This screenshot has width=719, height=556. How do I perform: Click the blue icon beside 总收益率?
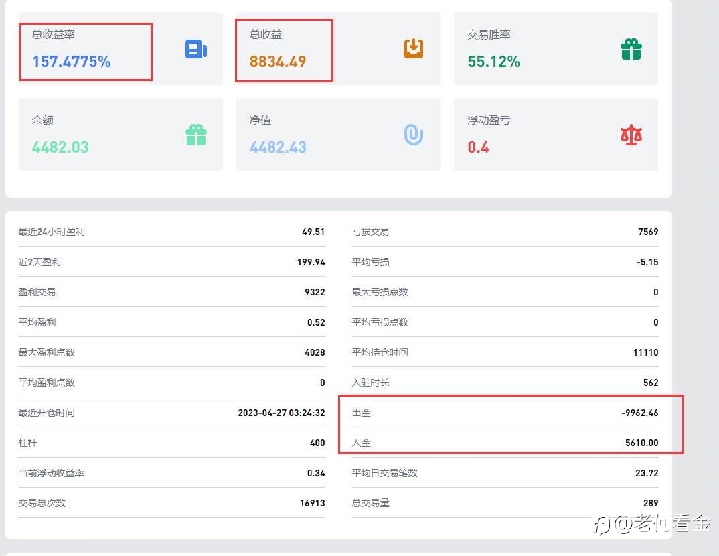point(195,49)
